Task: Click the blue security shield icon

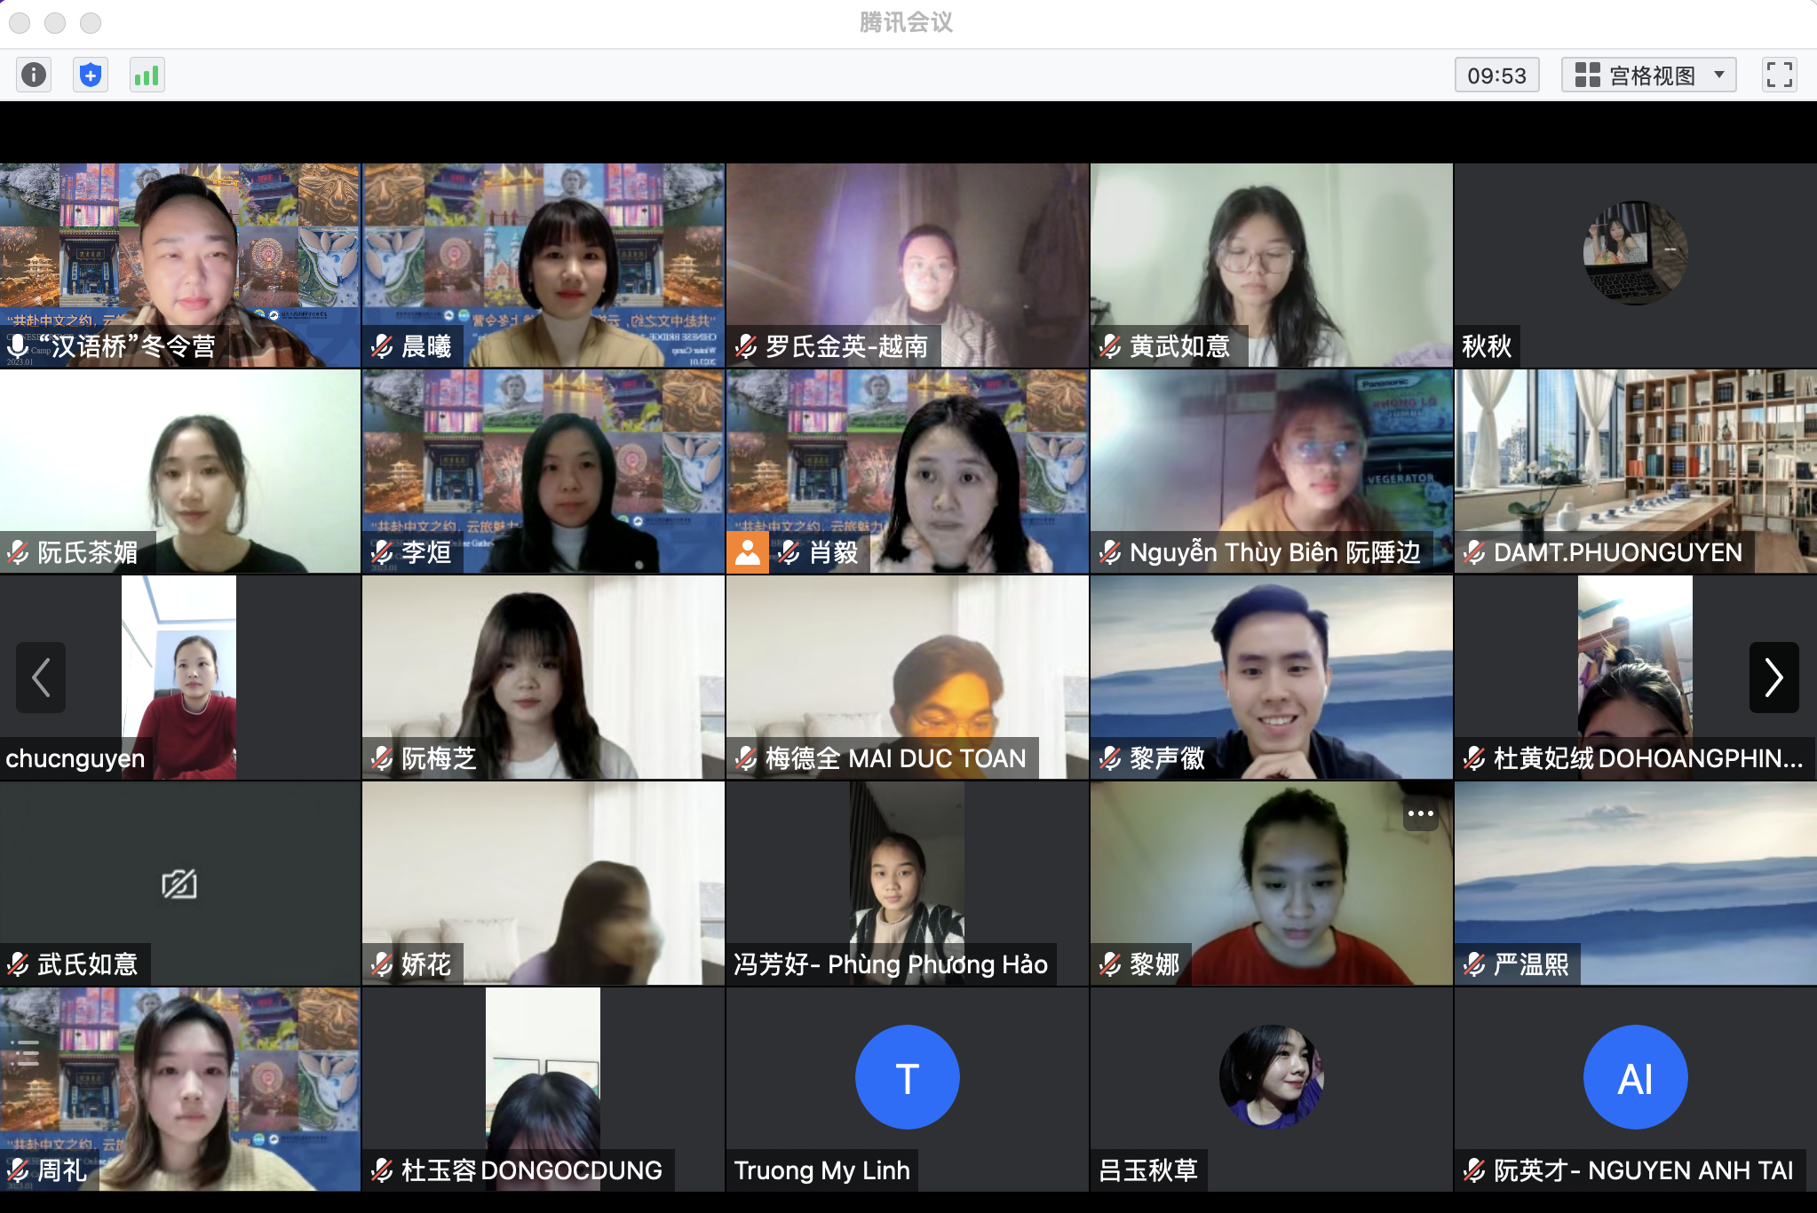Action: (91, 75)
